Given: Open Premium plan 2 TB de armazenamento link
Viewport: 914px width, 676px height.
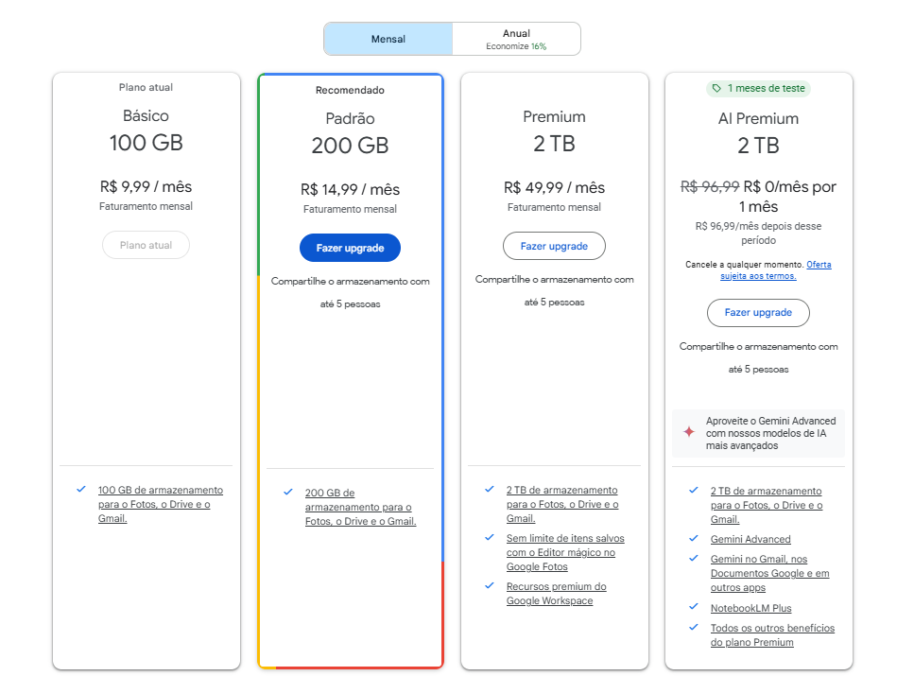Looking at the screenshot, I should tap(562, 504).
